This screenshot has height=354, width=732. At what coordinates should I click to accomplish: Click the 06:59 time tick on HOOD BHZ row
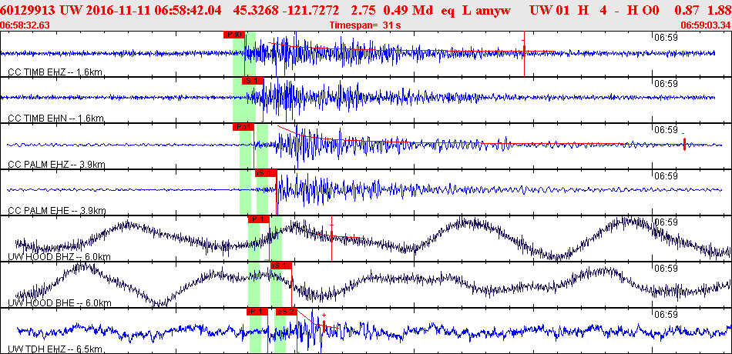pyautogui.click(x=665, y=222)
